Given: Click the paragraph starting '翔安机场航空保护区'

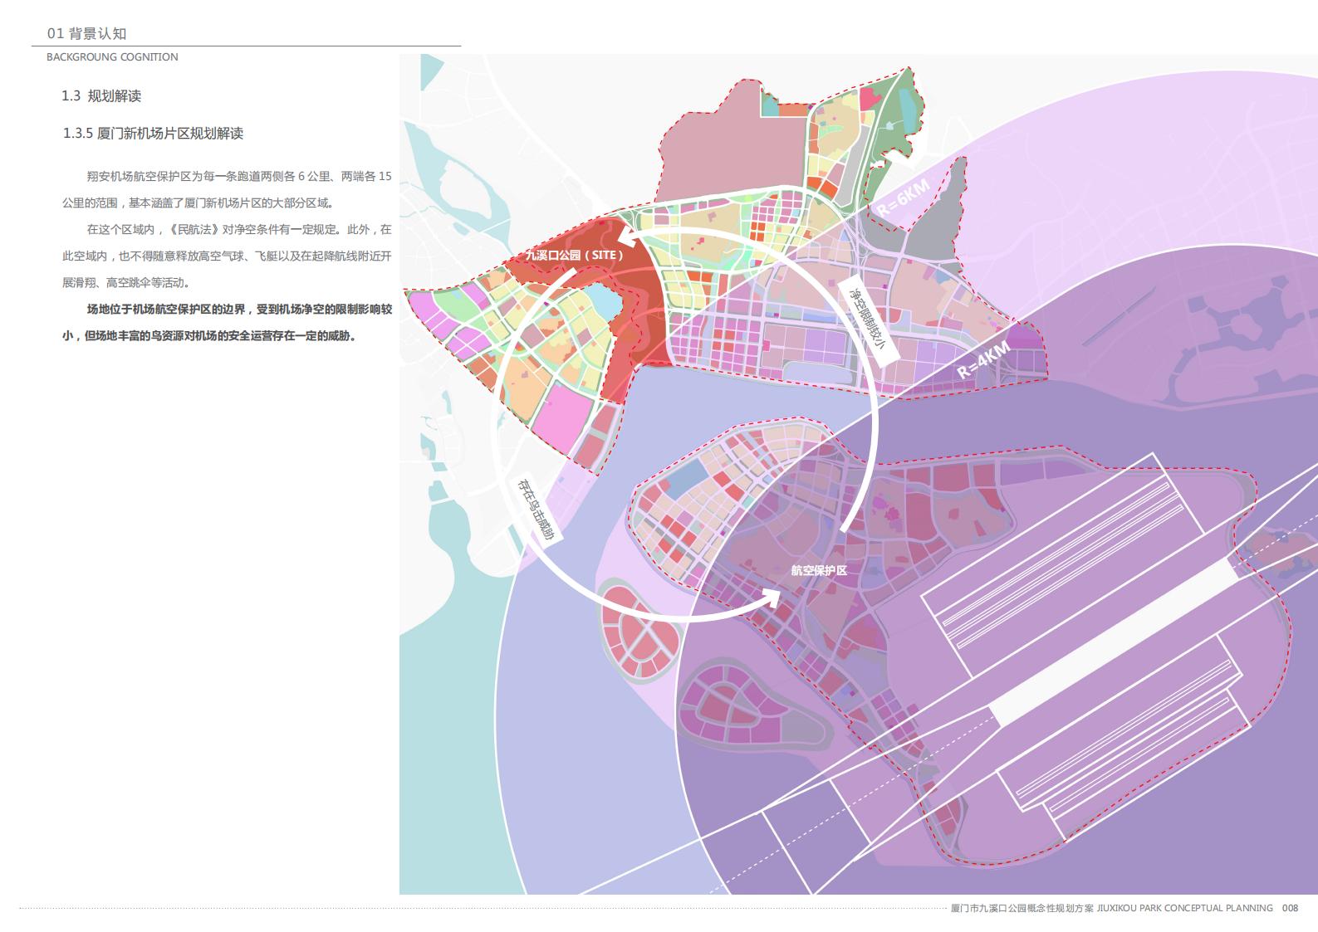Looking at the screenshot, I should point(227,190).
